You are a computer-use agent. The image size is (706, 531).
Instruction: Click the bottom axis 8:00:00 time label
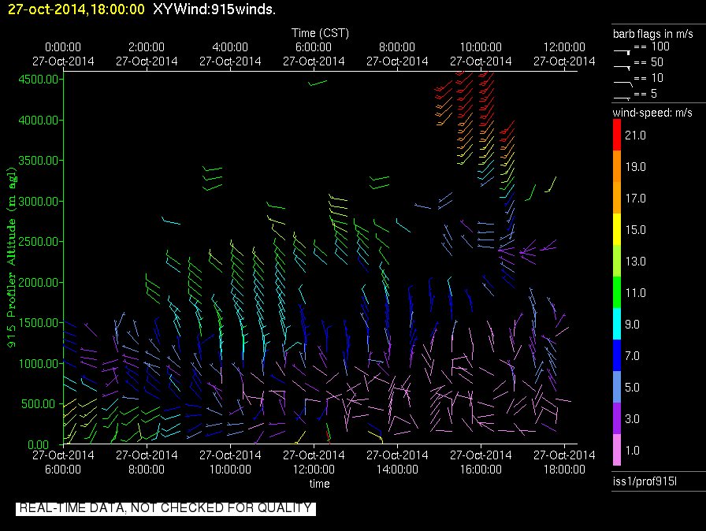(x=147, y=470)
